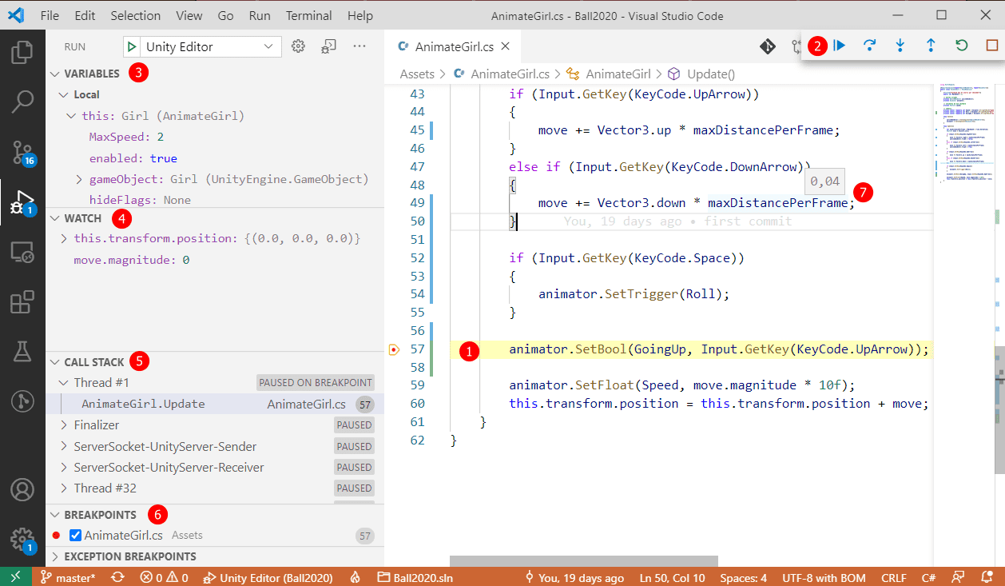
Task: Click the Step Into debug icon
Action: click(900, 46)
